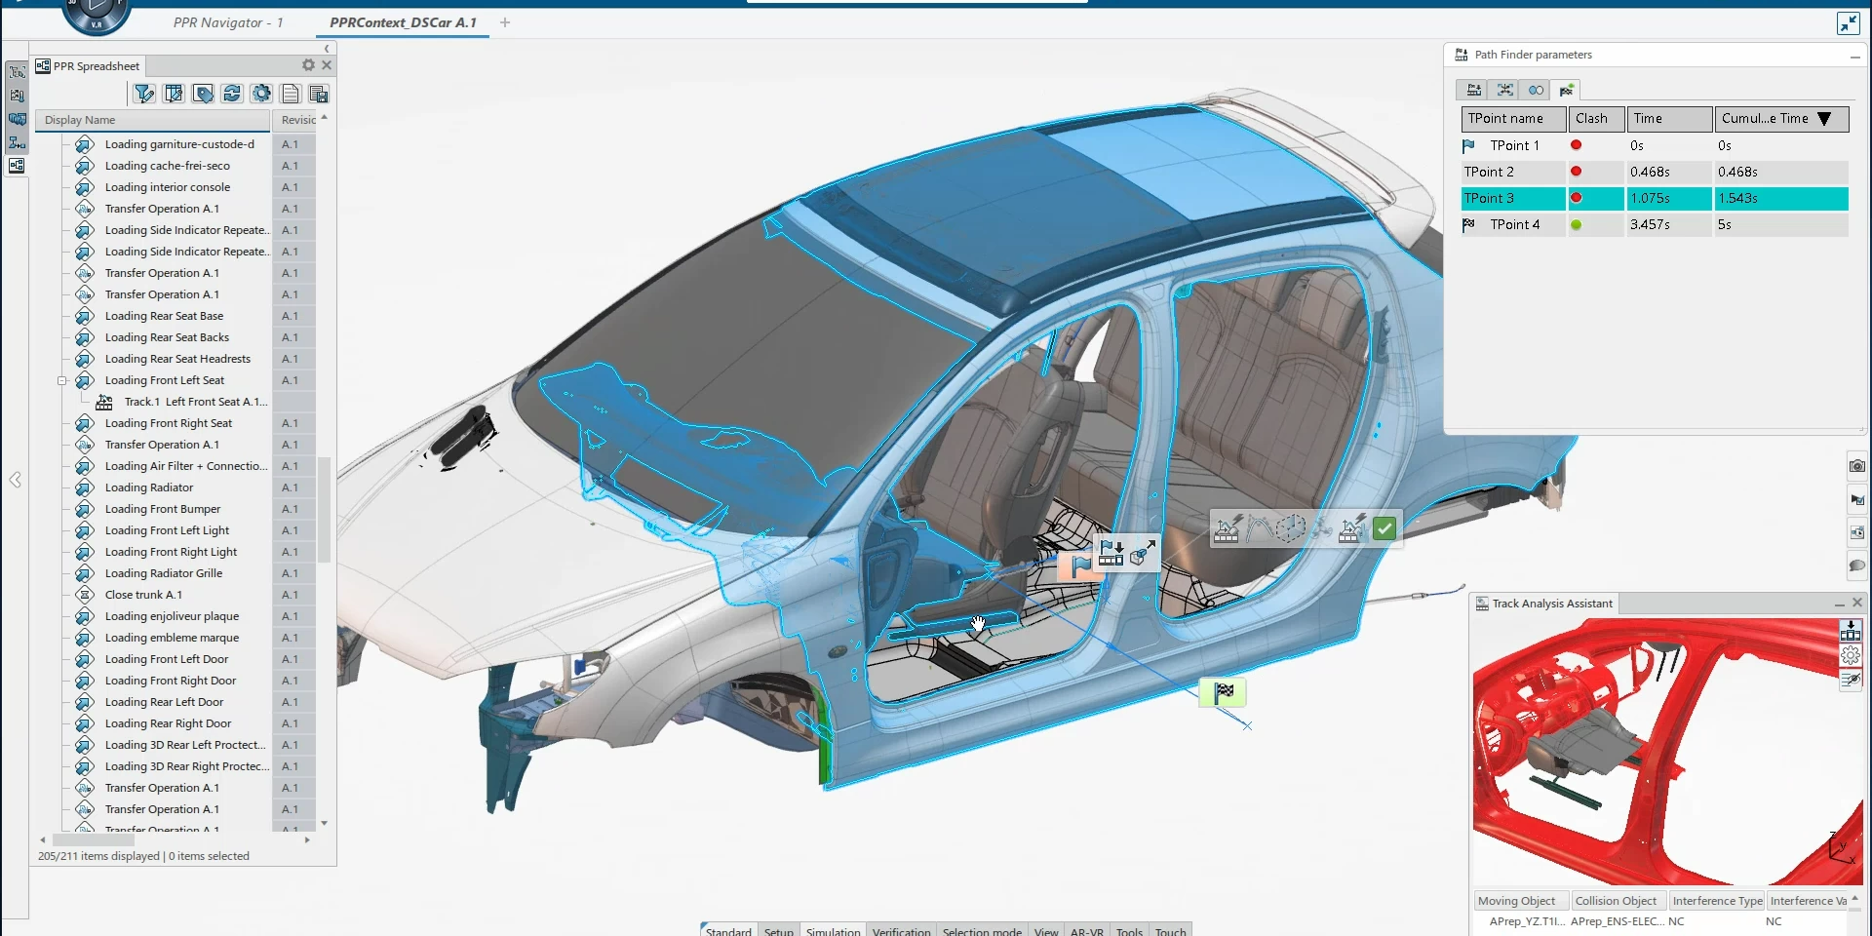
Task: Select Loading Front Bumper in the tree
Action: pos(163,509)
